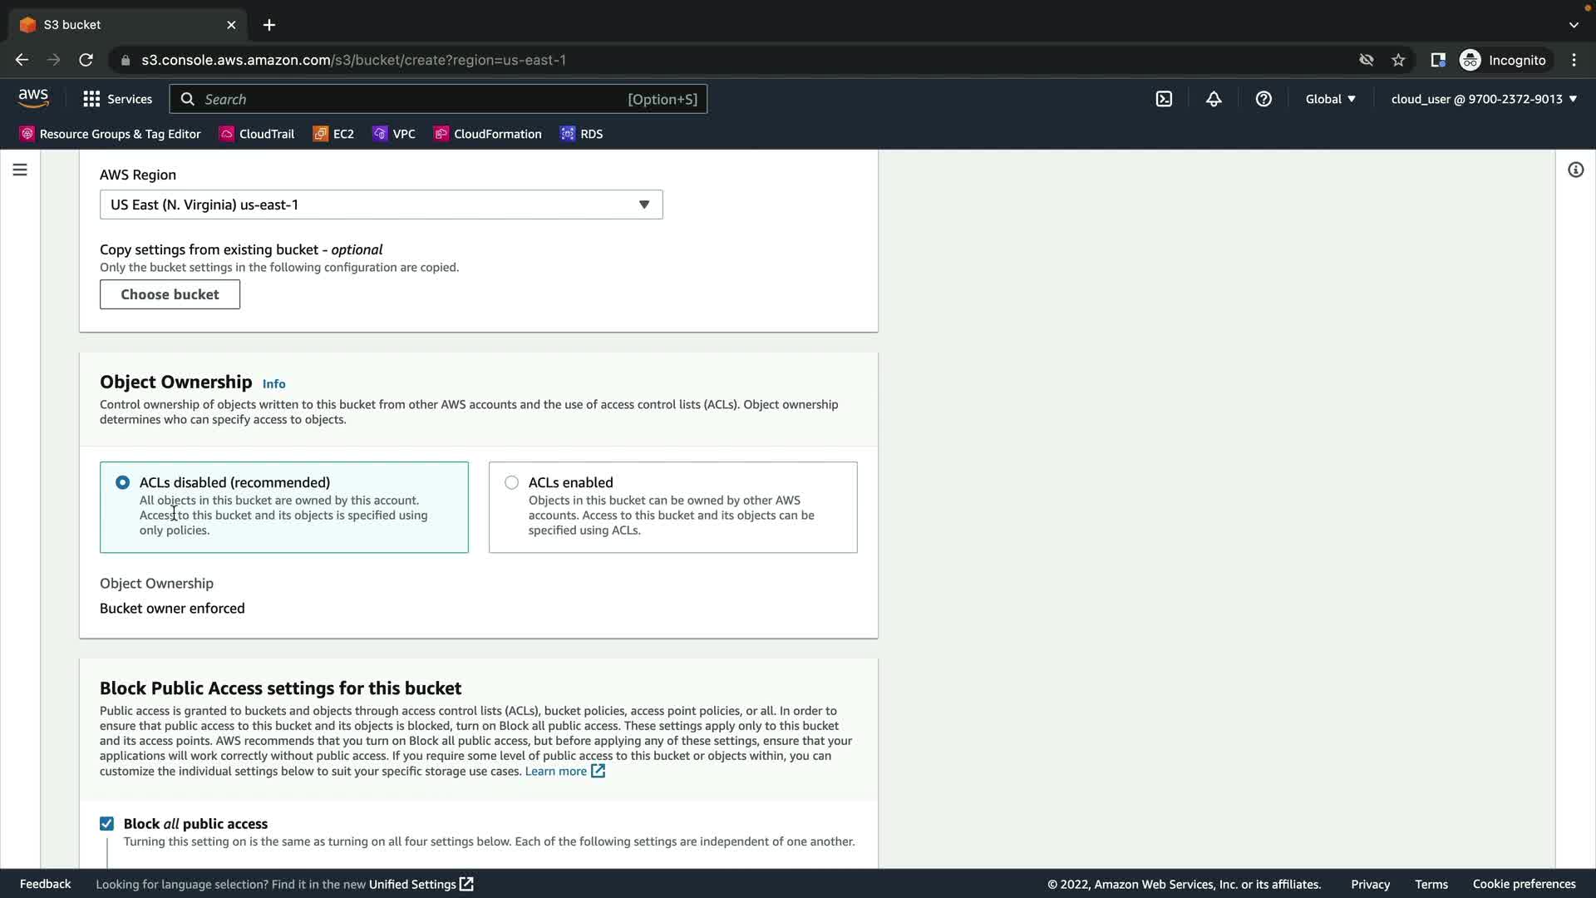This screenshot has width=1596, height=898.
Task: Click the help question mark icon
Action: 1263,99
